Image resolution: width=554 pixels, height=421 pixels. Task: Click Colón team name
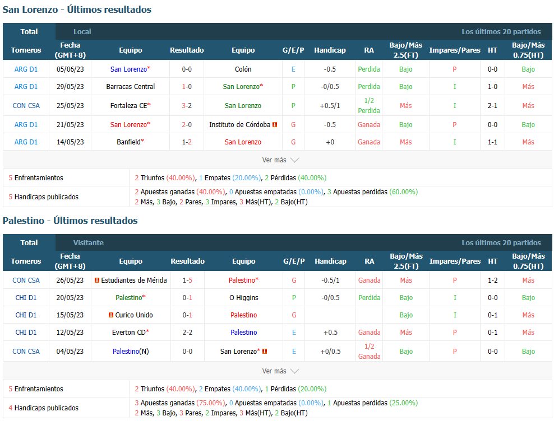(x=243, y=69)
